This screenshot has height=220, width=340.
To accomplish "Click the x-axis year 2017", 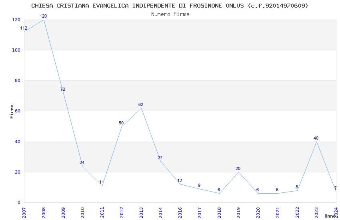I will click(x=200, y=213).
